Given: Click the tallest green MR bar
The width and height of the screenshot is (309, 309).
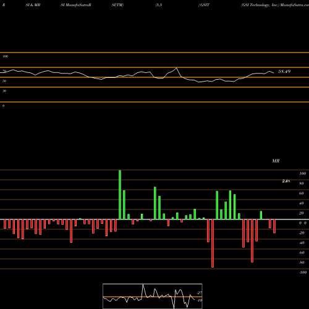Looking at the screenshot, I should 120,195.
